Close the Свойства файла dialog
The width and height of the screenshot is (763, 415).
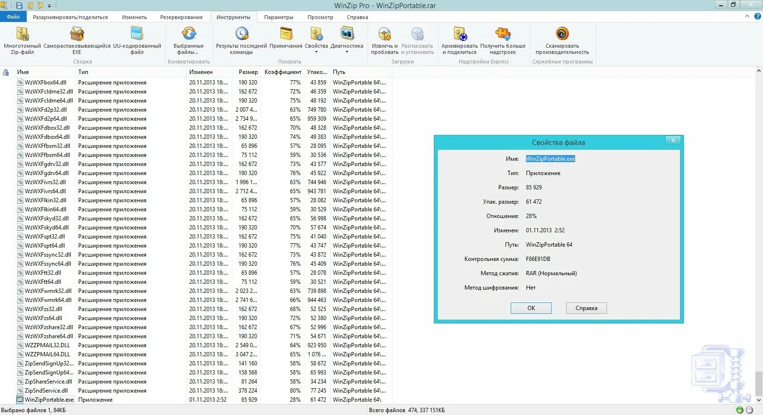pos(673,140)
